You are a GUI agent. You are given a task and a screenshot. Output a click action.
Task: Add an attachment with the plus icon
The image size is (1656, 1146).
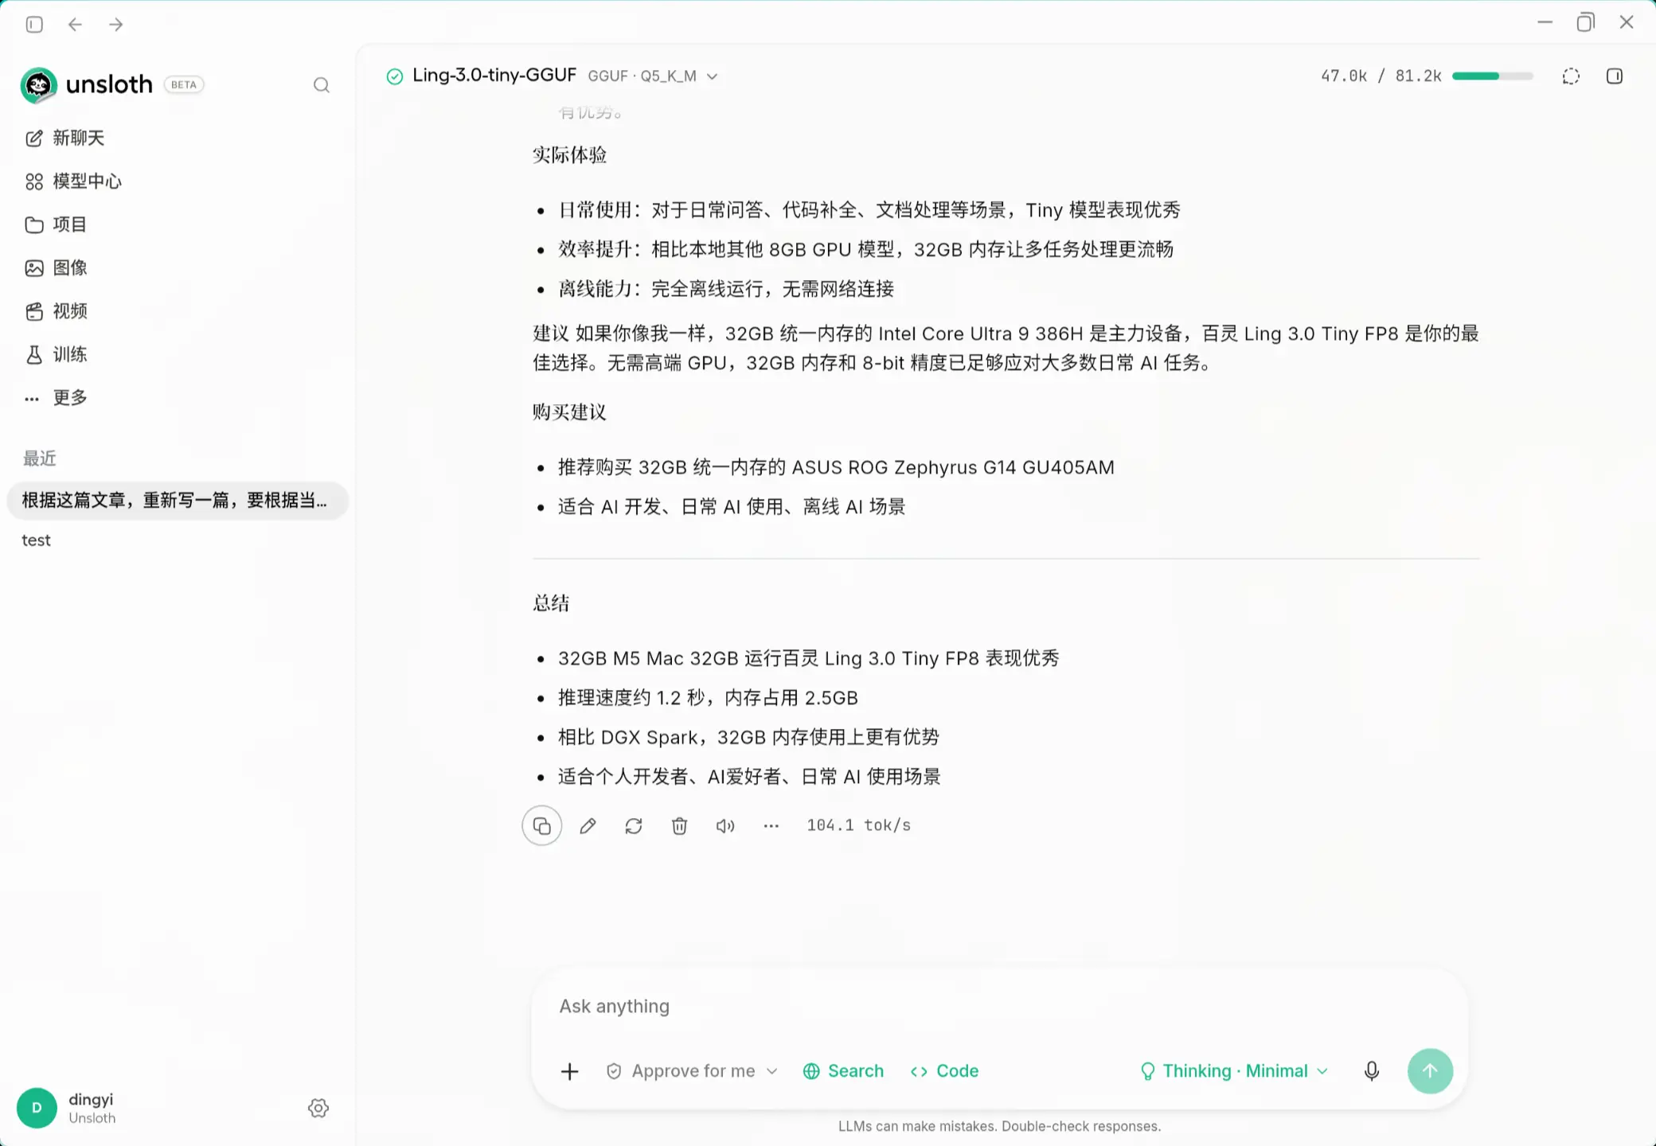point(570,1071)
